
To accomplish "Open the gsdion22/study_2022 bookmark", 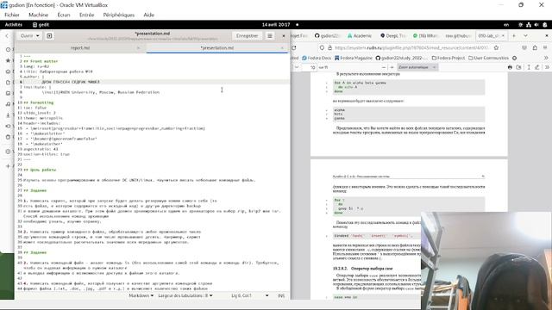I will tap(402, 58).
